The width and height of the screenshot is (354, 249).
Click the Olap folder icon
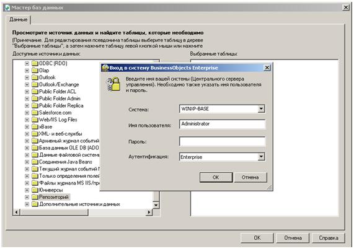[x=35, y=71]
